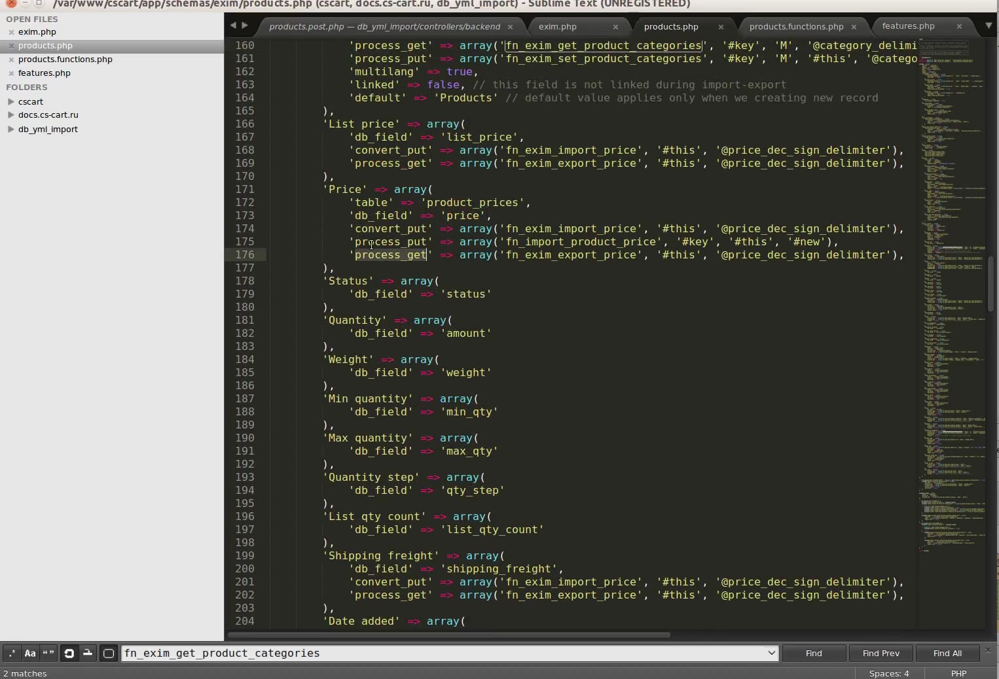Image resolution: width=999 pixels, height=679 pixels.
Task: Click the horizontal scrollbar thumb
Action: pyautogui.click(x=448, y=635)
